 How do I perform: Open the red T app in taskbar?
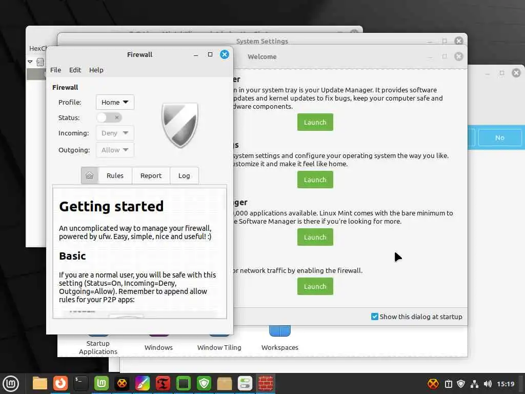click(x=163, y=384)
